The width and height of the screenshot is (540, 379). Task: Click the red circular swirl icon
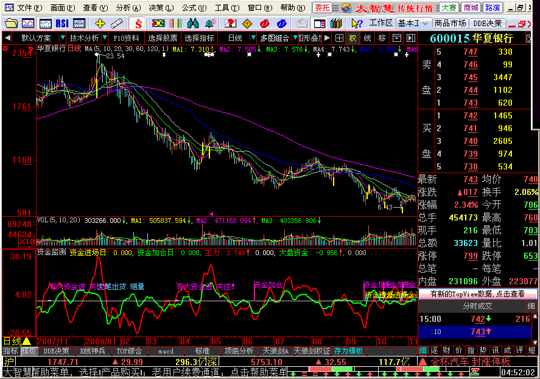[264, 23]
